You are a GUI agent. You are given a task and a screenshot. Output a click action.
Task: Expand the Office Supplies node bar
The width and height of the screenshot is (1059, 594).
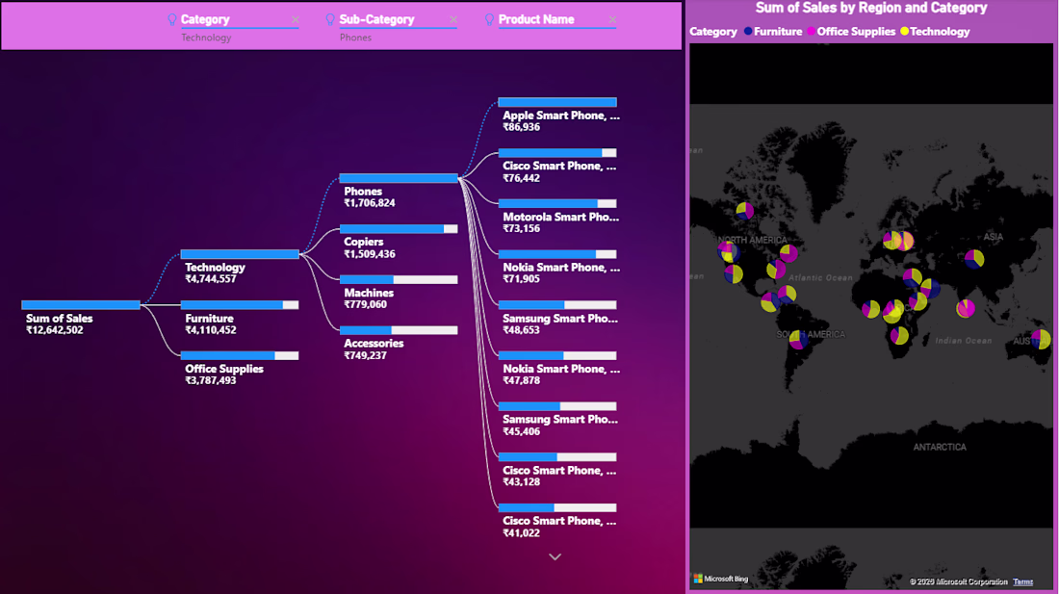click(x=240, y=355)
